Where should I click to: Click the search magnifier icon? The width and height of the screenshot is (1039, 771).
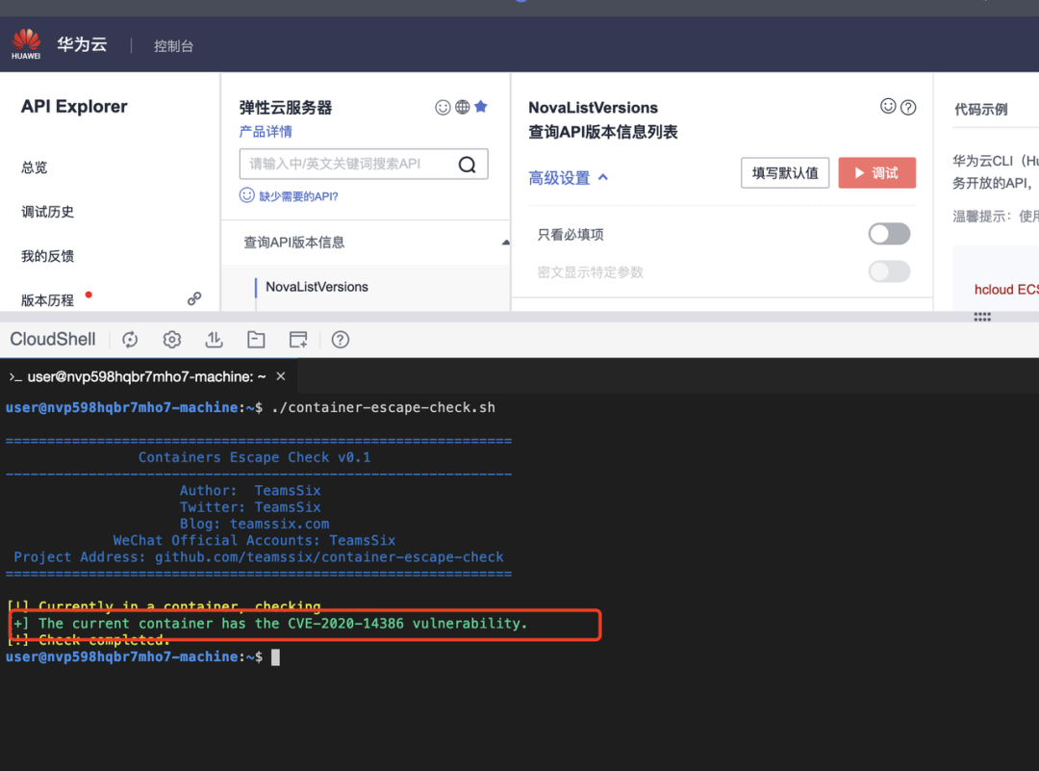coord(468,165)
